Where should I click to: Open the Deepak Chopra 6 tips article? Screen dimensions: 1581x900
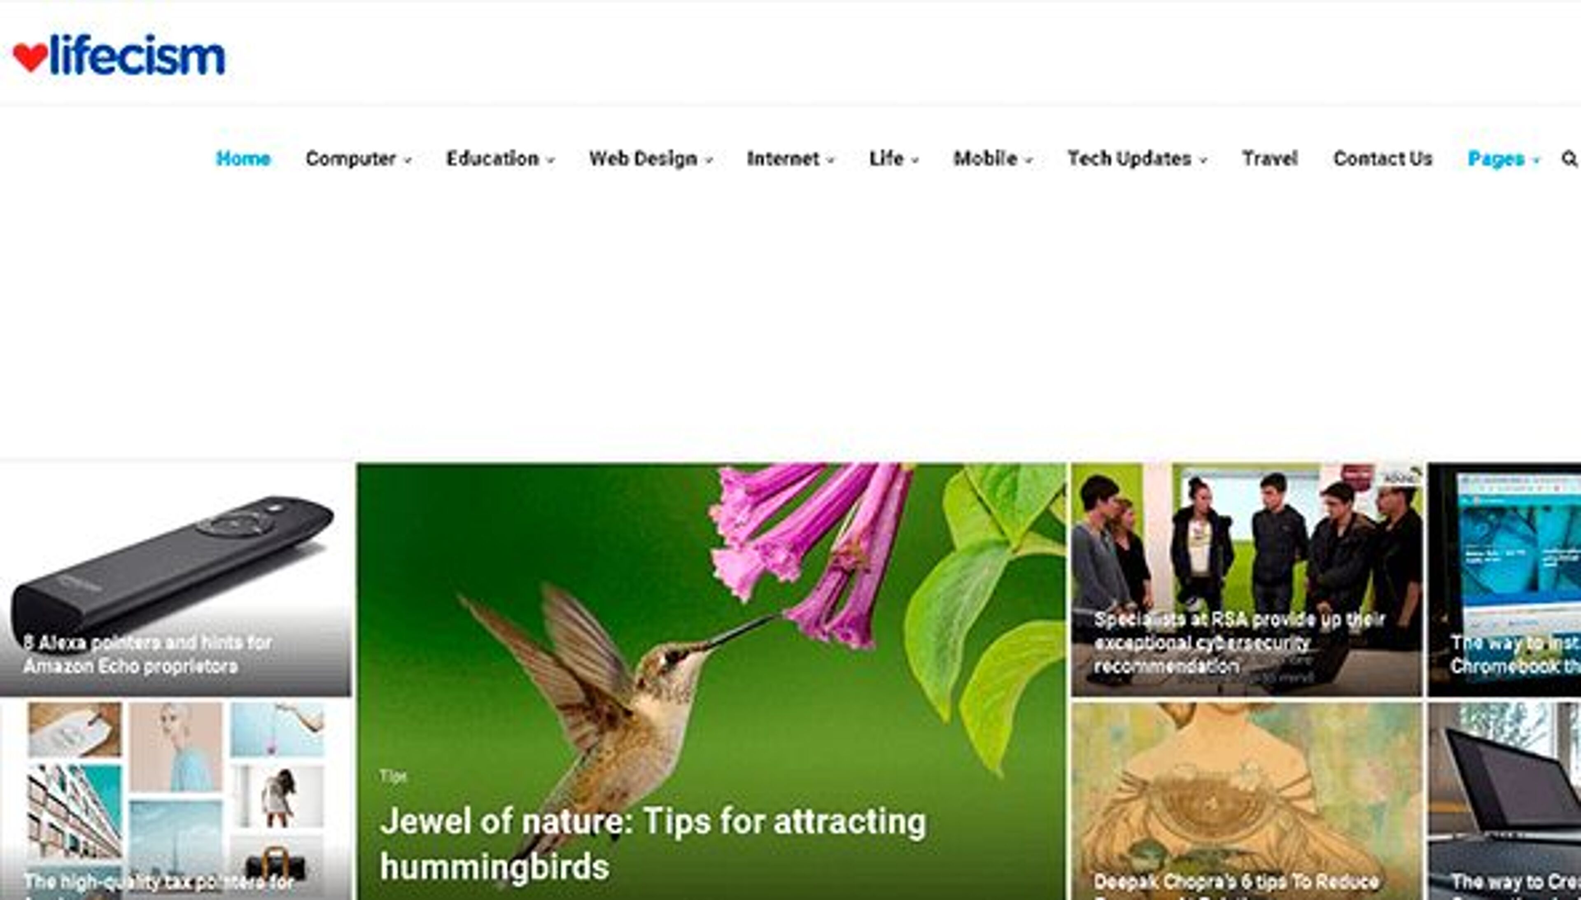tap(1246, 801)
